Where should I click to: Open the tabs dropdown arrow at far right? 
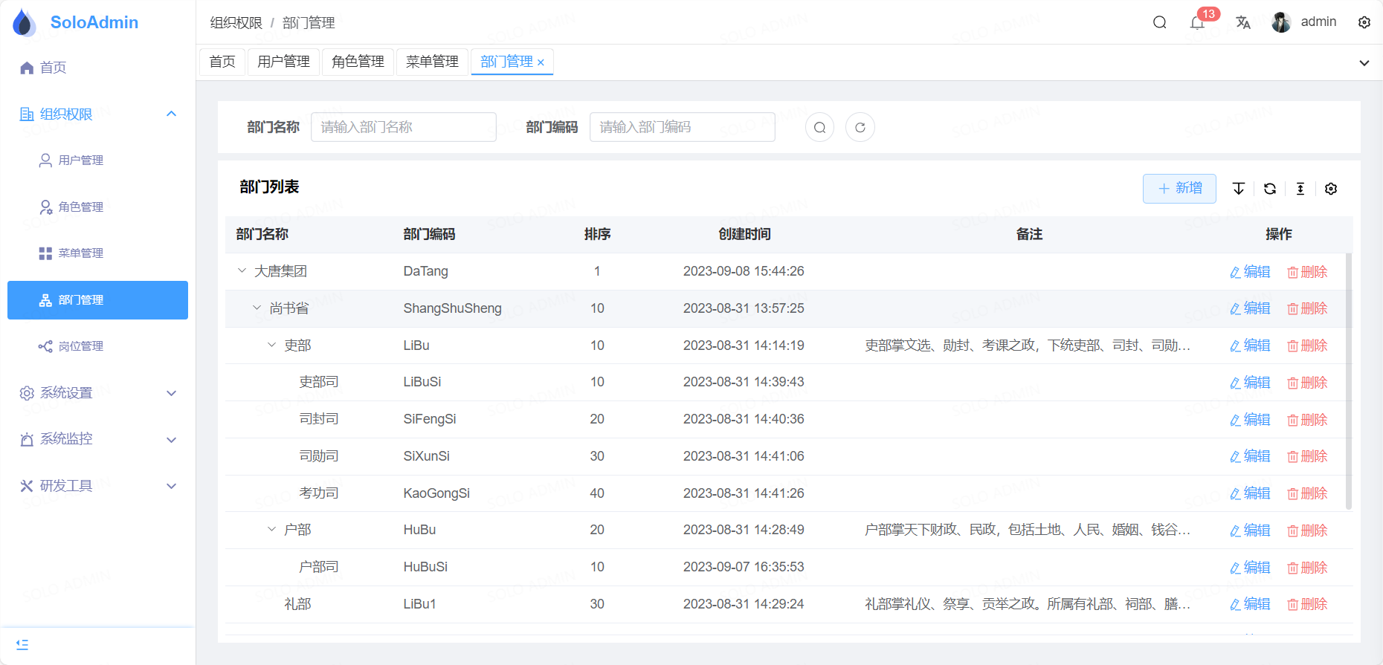pyautogui.click(x=1364, y=63)
